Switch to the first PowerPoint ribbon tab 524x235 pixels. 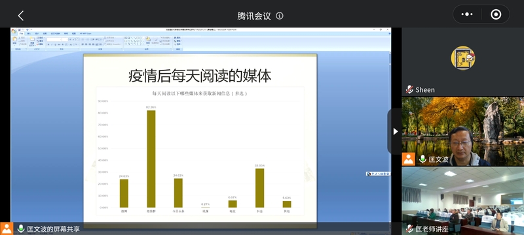point(22,34)
